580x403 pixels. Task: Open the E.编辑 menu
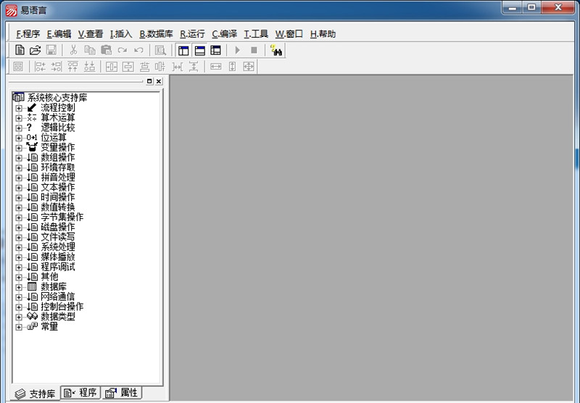tap(59, 34)
